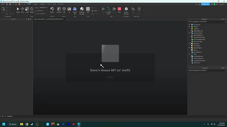Viewport: 227px width, 127px height.
Task: Expand the Chat tree node
Action: coord(189,54)
